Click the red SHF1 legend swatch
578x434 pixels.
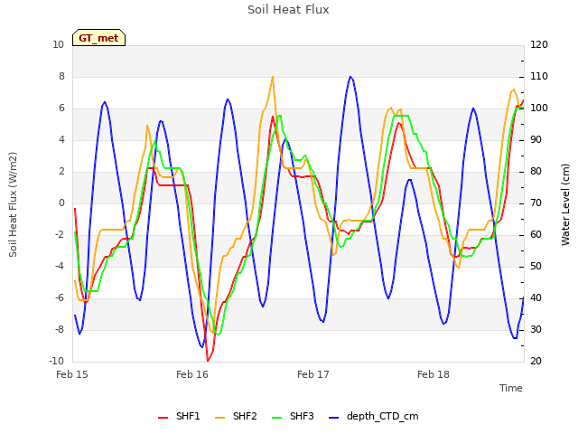[163, 418]
